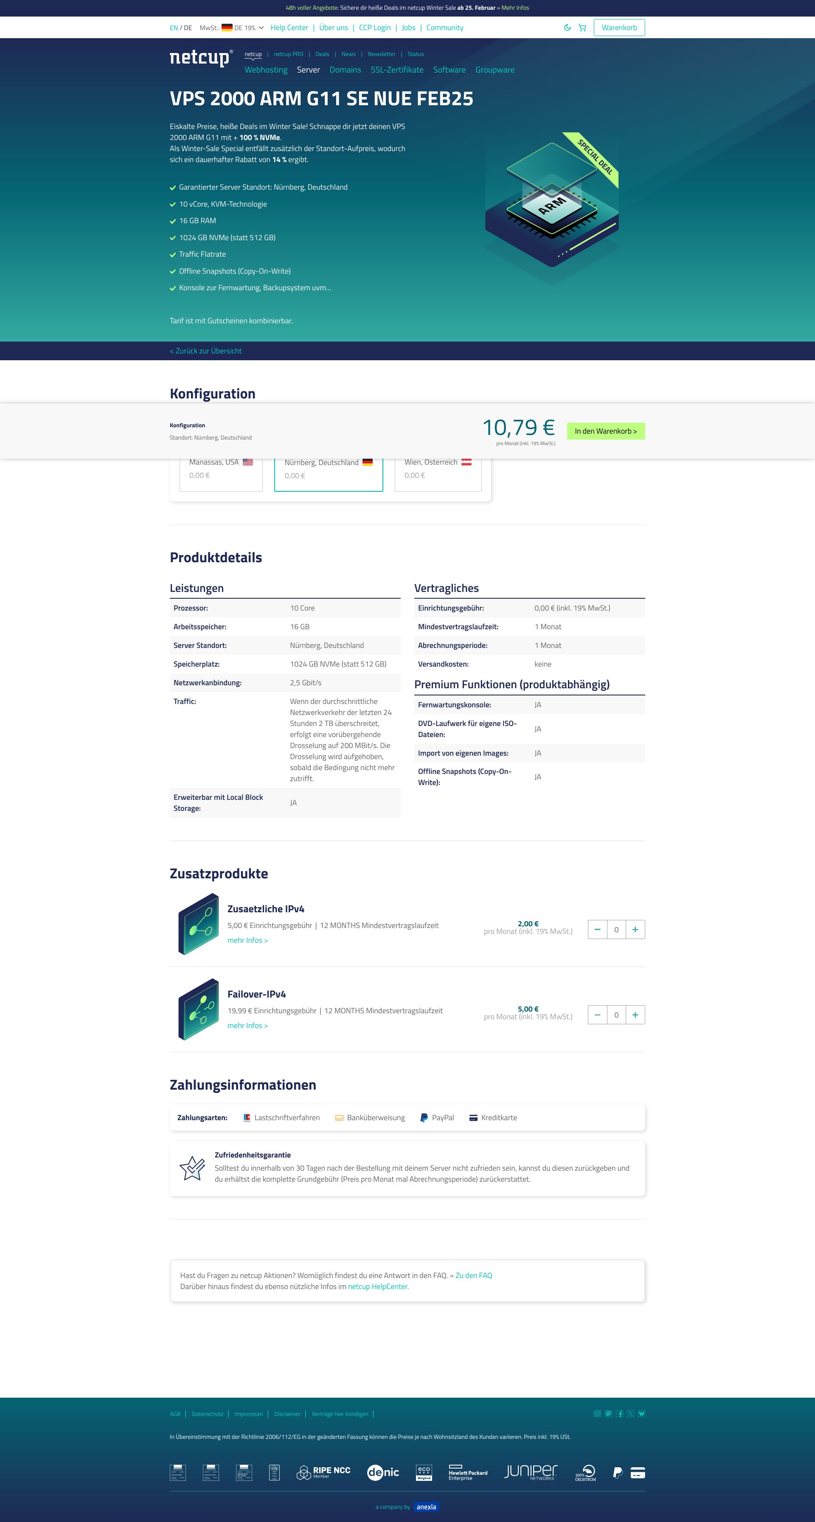Open netcup X icon in footer
This screenshot has width=815, height=1522.
pyautogui.click(x=631, y=1414)
